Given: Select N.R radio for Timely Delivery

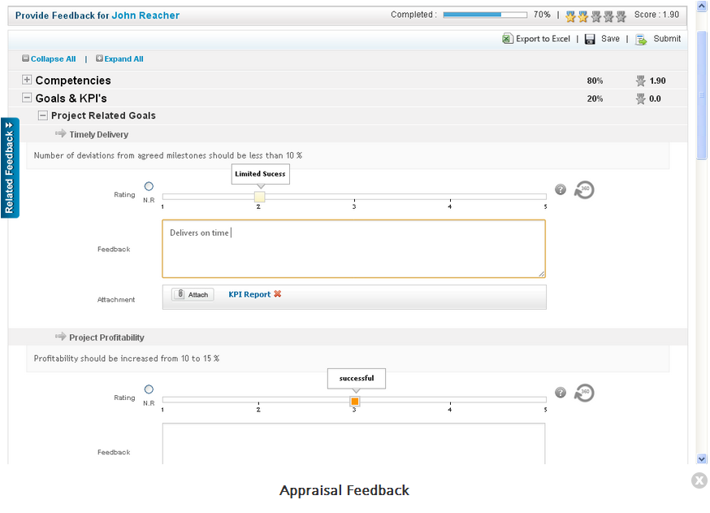Looking at the screenshot, I should (x=149, y=186).
